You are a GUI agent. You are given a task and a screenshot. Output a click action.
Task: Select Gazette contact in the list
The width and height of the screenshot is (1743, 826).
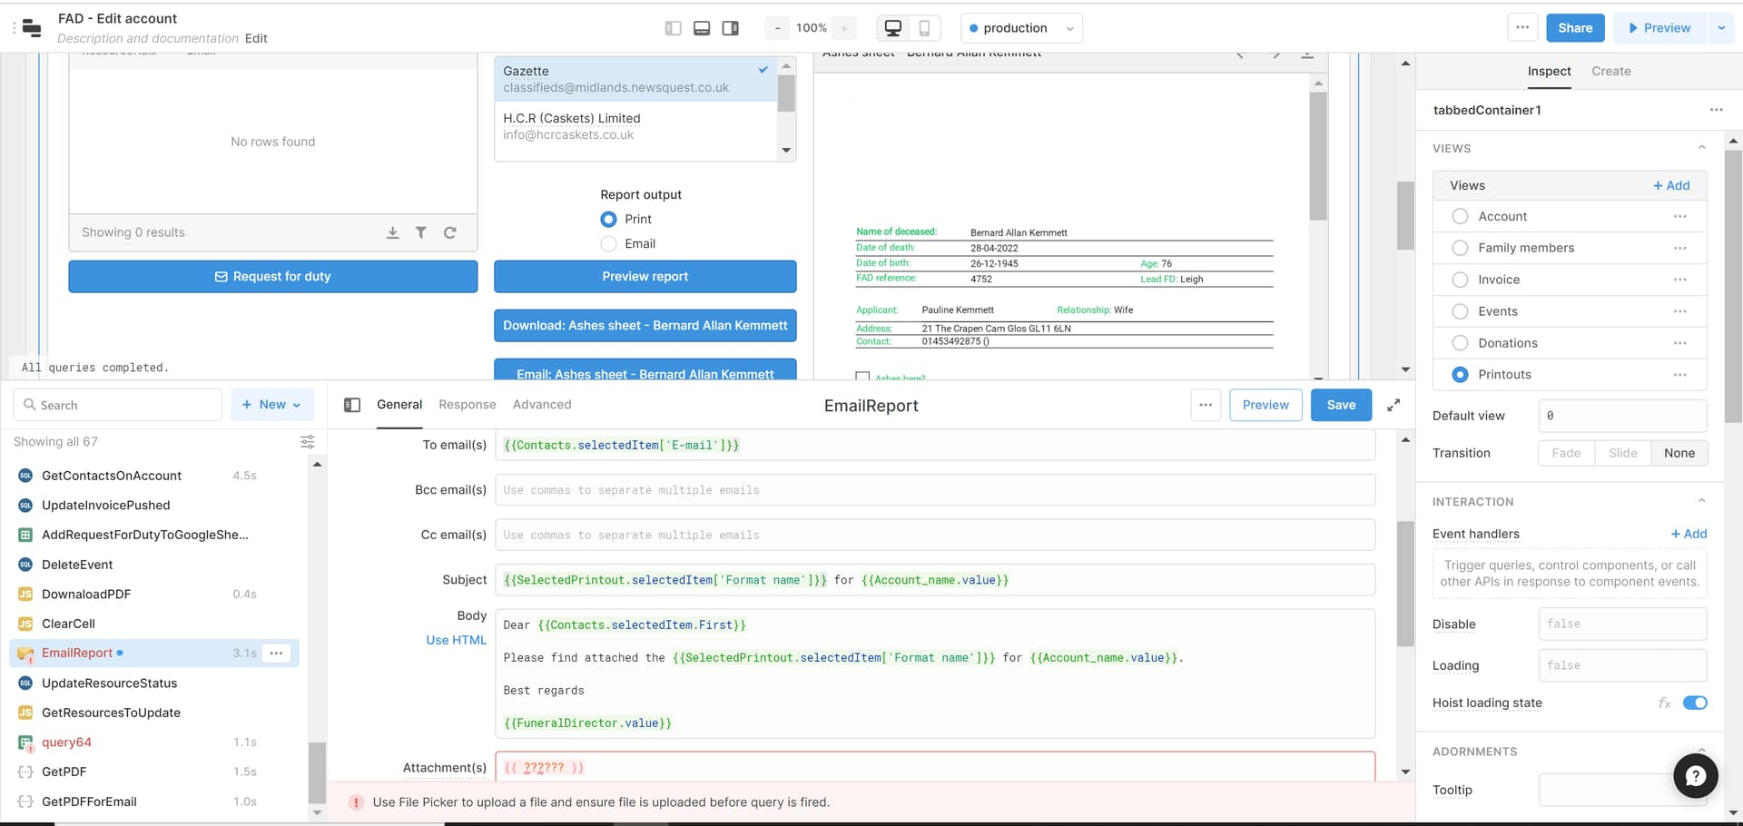[635, 79]
